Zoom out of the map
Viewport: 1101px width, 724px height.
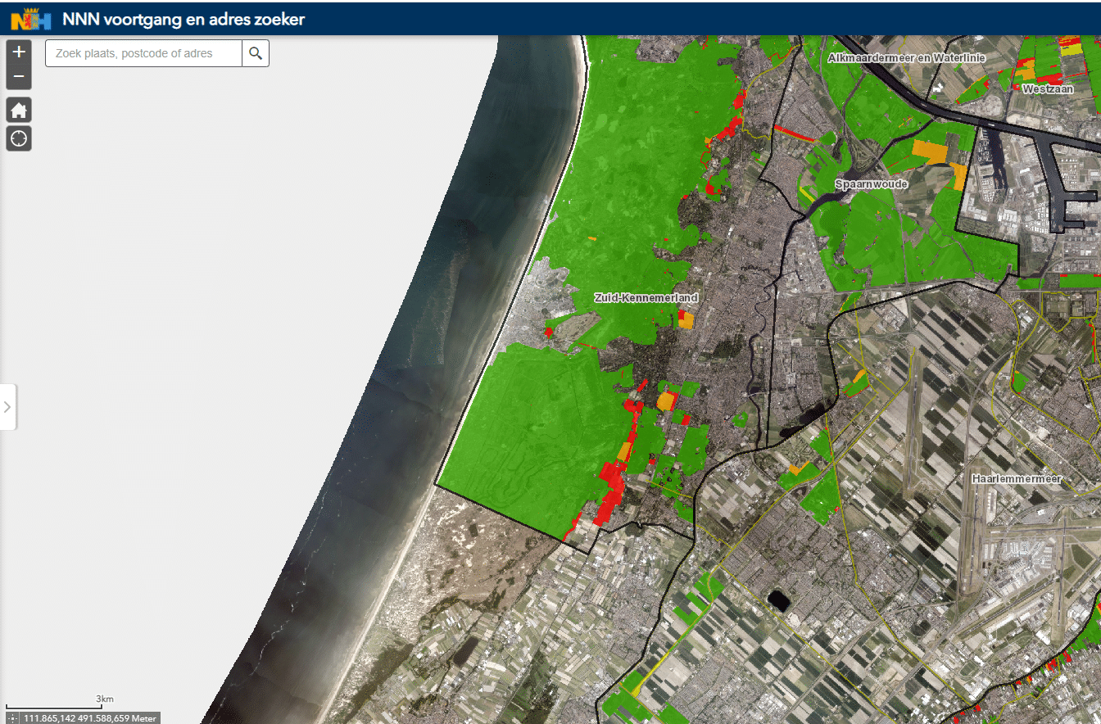[19, 79]
